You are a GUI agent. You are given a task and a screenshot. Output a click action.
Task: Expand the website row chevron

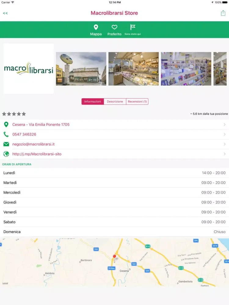coord(224,154)
